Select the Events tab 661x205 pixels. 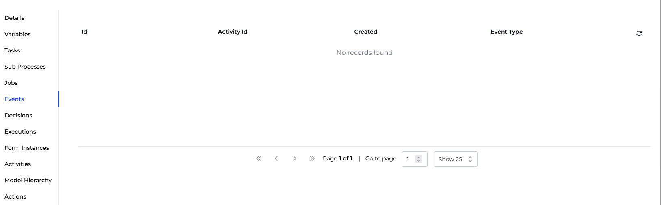(14, 99)
